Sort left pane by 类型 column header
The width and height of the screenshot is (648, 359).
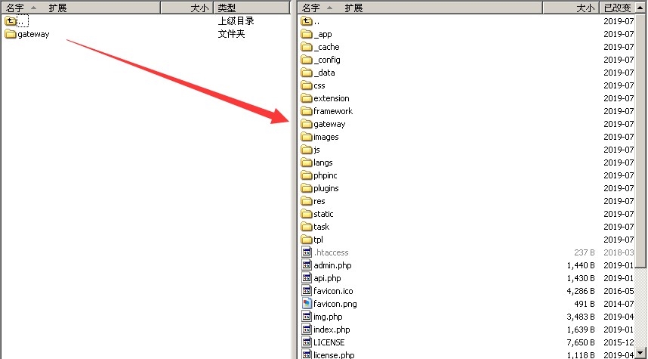(x=251, y=8)
